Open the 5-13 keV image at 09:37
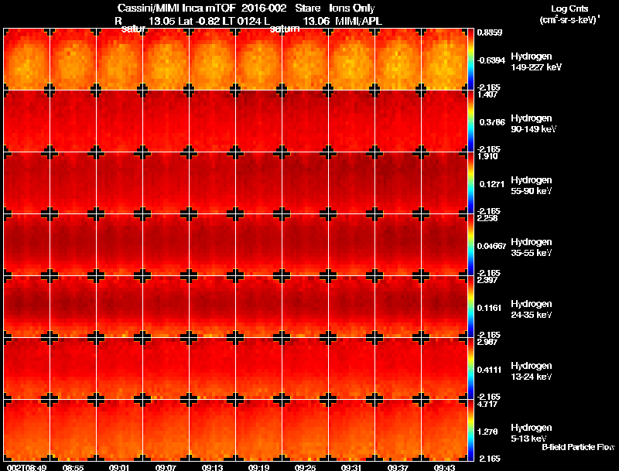This screenshot has width=619, height=471. click(x=398, y=431)
